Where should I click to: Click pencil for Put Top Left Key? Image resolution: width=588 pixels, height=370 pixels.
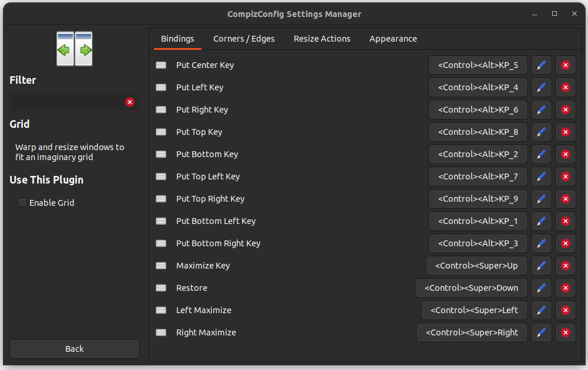[x=542, y=176]
